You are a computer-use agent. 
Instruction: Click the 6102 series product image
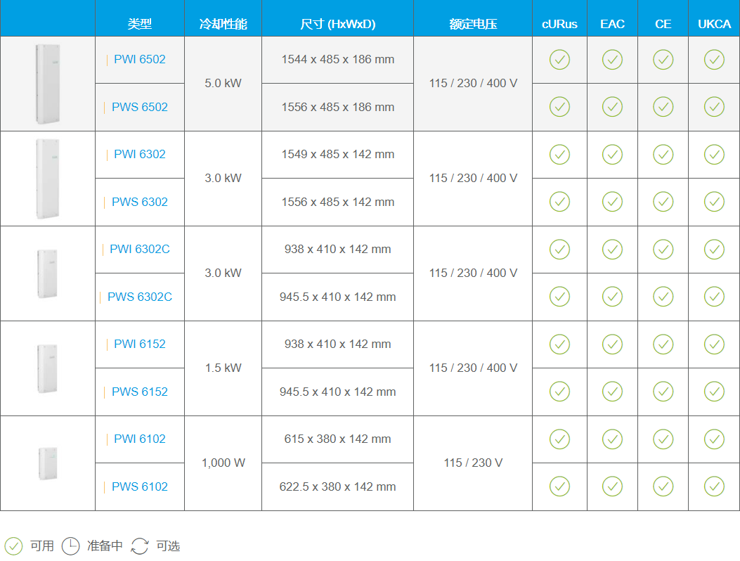click(48, 463)
